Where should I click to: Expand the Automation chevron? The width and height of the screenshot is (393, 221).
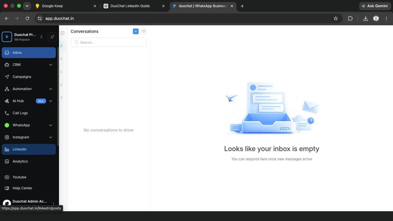51,89
